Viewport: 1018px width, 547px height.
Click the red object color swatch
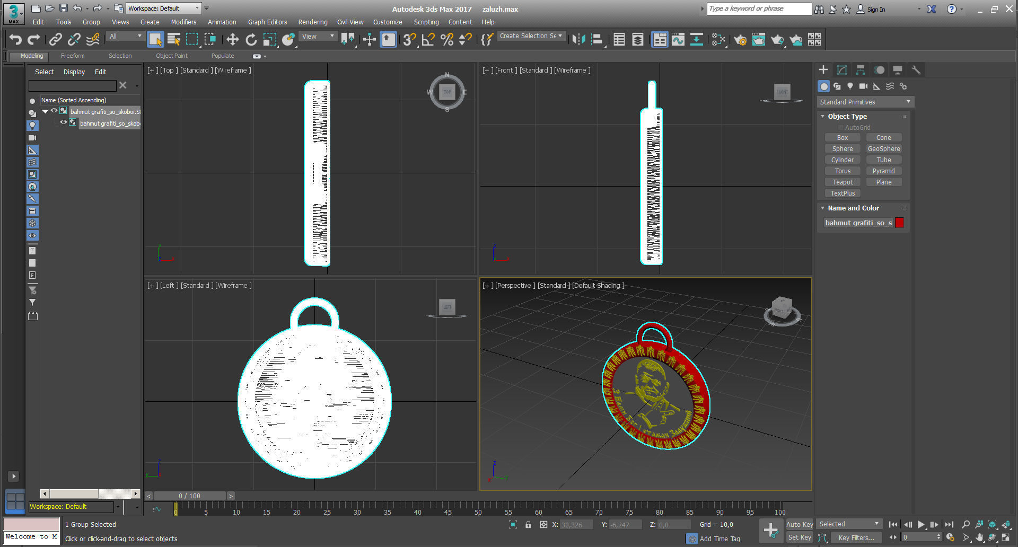point(899,223)
